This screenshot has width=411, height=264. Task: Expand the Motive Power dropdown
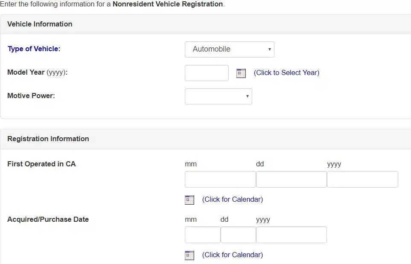point(218,96)
